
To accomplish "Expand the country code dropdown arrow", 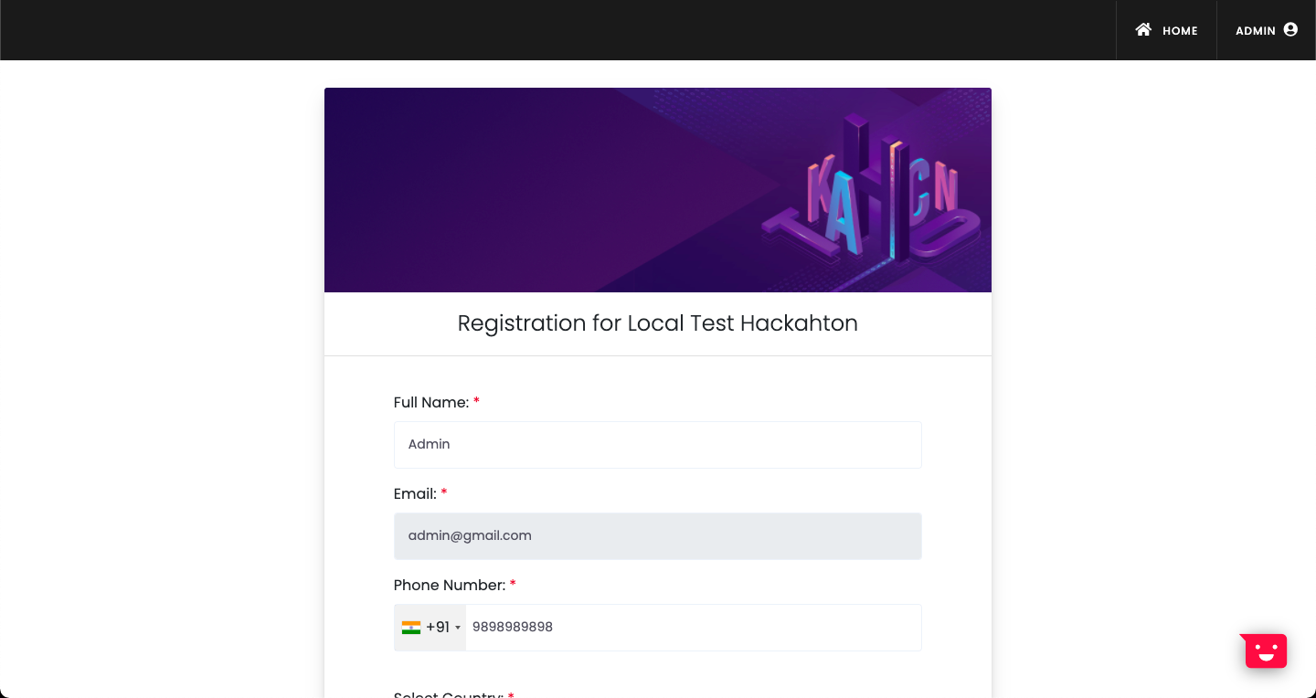I will [x=458, y=629].
